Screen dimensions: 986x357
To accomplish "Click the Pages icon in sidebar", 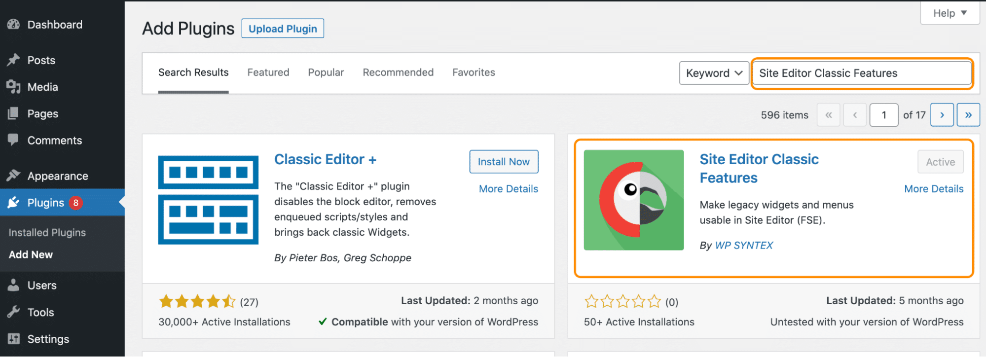I will point(13,113).
